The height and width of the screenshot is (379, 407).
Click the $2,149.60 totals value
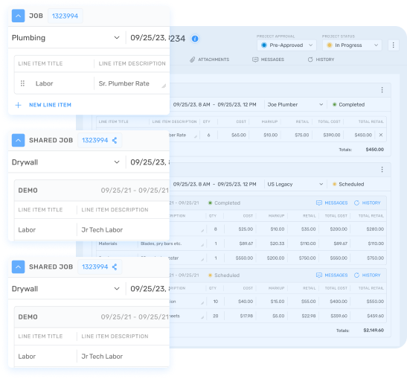pos(374,331)
